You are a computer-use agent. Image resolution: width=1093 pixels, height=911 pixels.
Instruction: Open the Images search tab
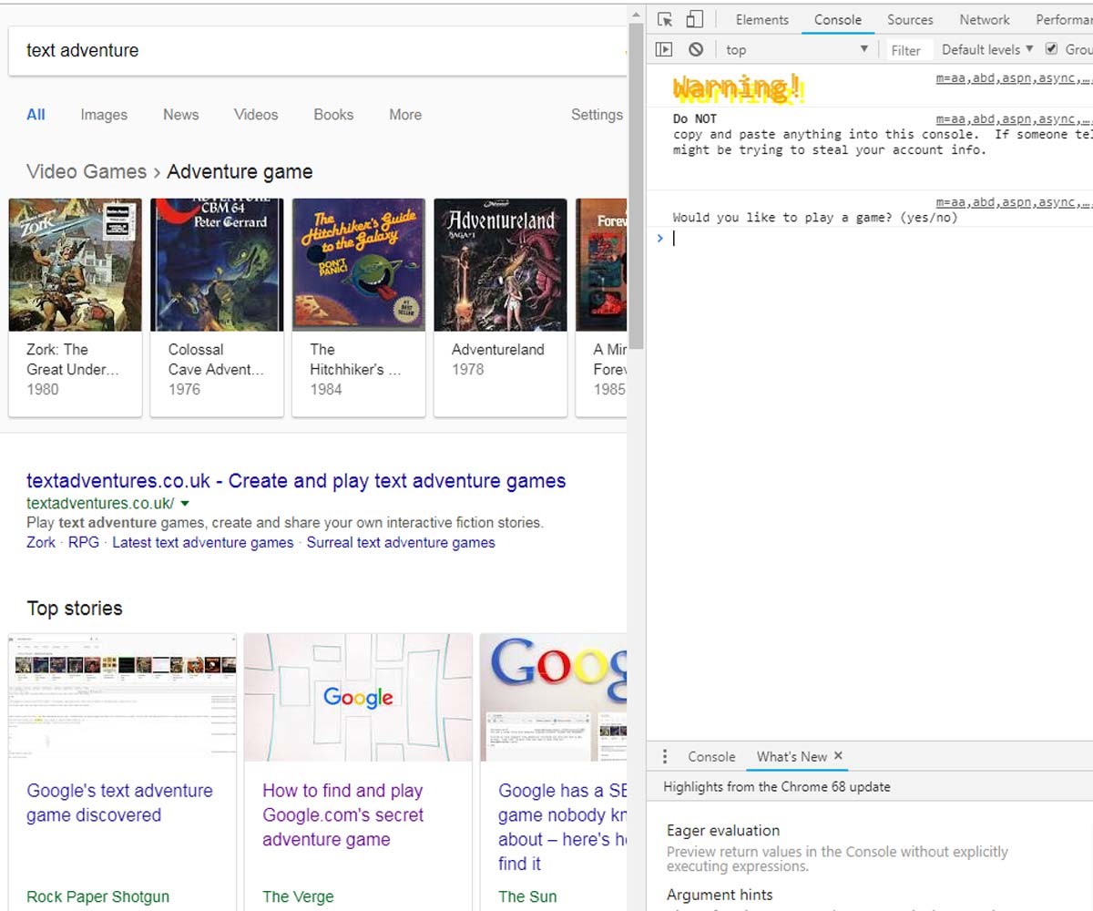click(104, 115)
